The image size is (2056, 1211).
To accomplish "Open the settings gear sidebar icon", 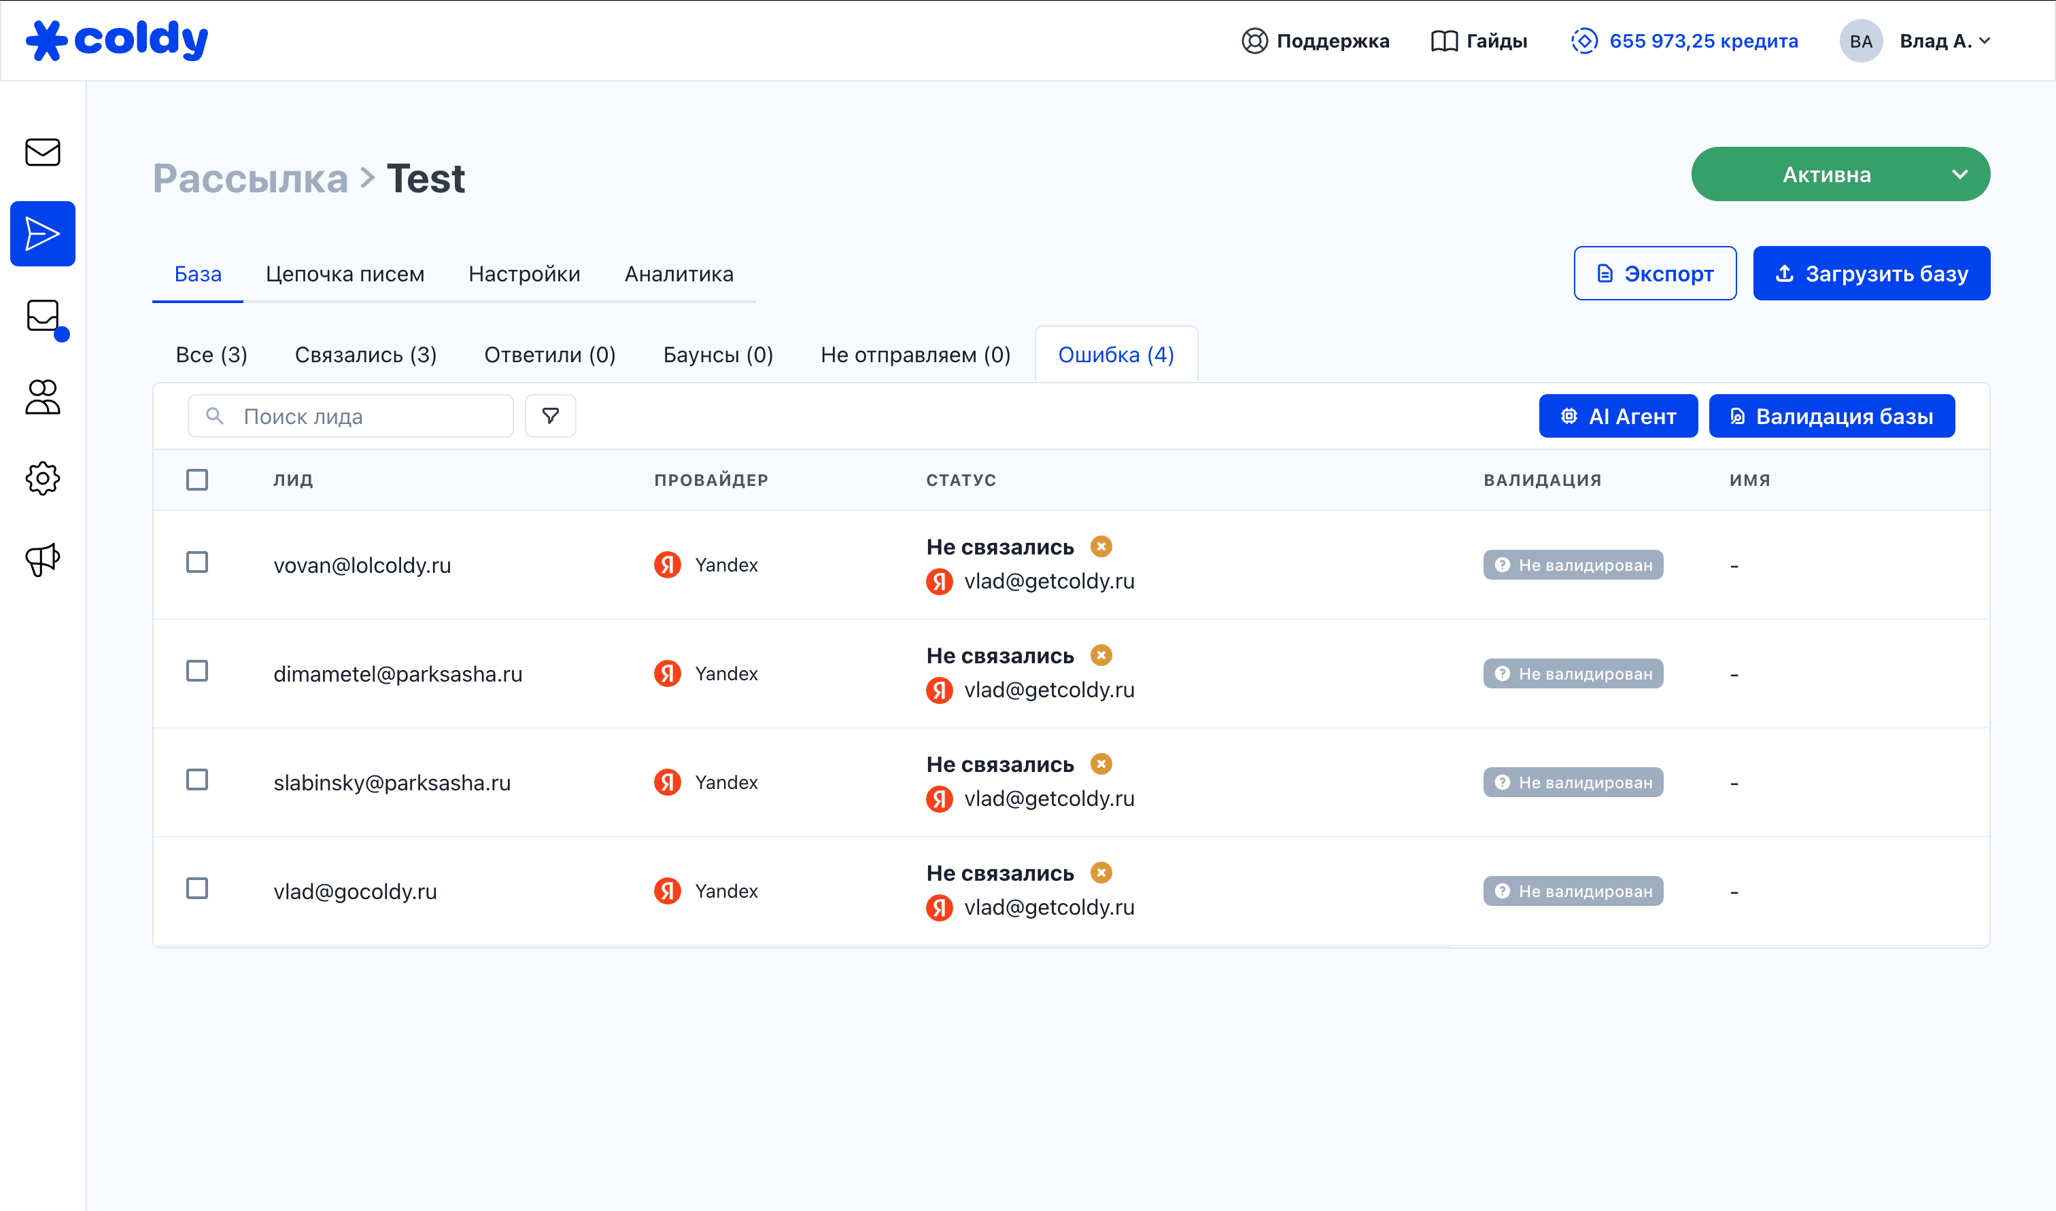I will (x=42, y=478).
